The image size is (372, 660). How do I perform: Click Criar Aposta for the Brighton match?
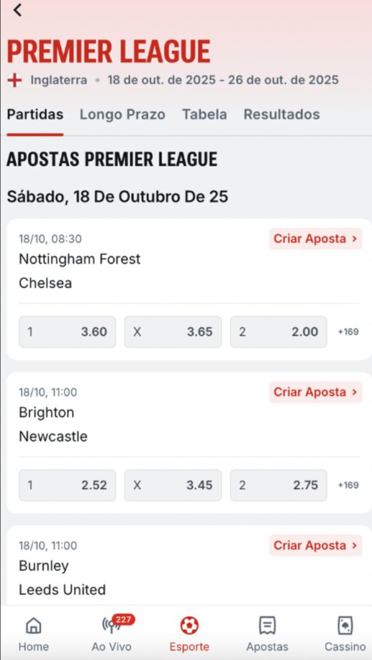(315, 392)
